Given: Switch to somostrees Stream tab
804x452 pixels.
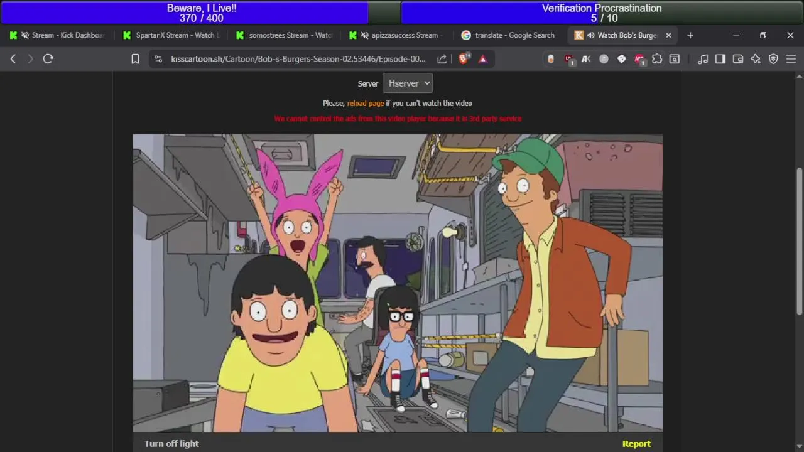Looking at the screenshot, I should (x=284, y=35).
